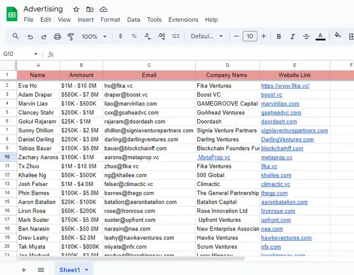
Task: Open the zoom 100% dropdown
Action: pyautogui.click(x=94, y=36)
